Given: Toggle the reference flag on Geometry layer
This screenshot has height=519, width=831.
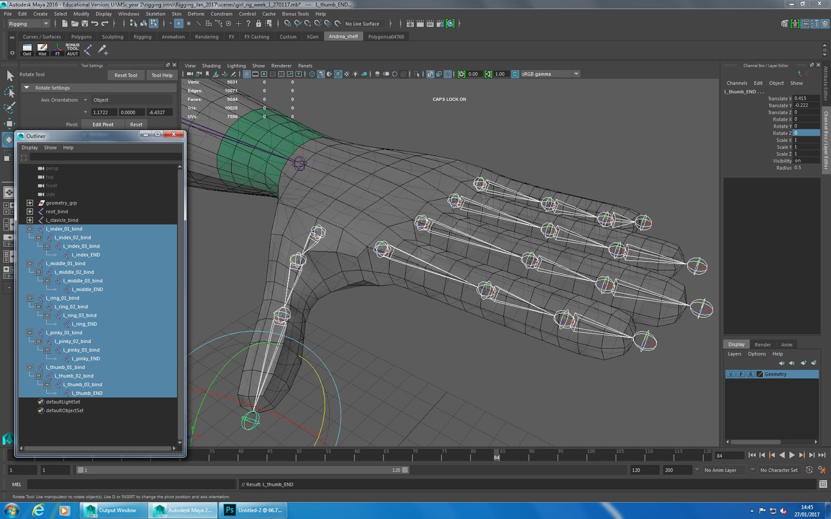Looking at the screenshot, I should point(751,374).
